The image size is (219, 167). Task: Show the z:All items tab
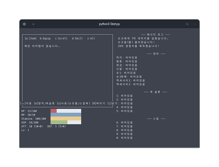(91, 38)
